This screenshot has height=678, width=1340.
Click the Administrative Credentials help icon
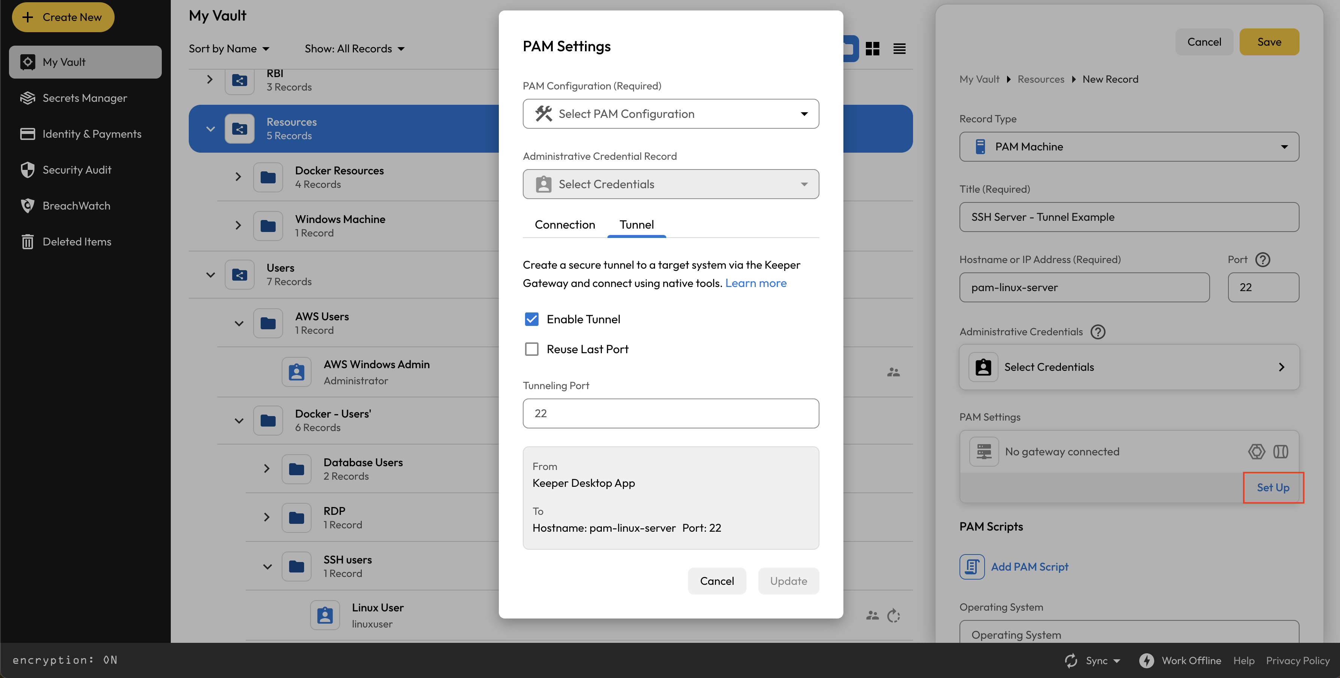point(1098,332)
